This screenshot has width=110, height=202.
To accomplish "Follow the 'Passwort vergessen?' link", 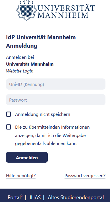I will 85,176.
